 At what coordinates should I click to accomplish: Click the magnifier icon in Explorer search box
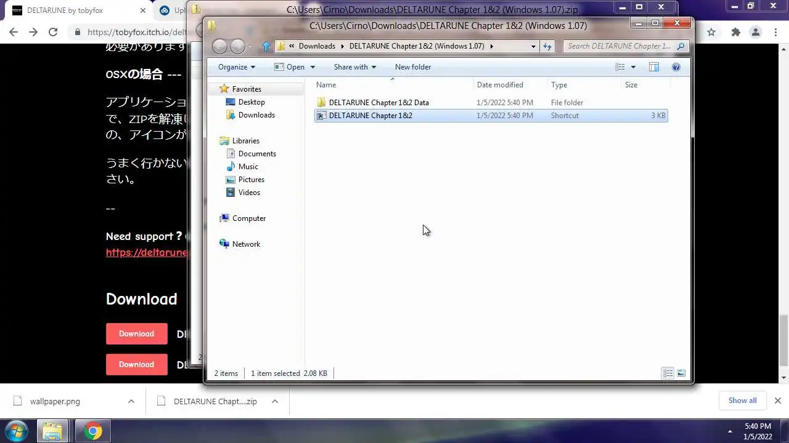click(681, 46)
